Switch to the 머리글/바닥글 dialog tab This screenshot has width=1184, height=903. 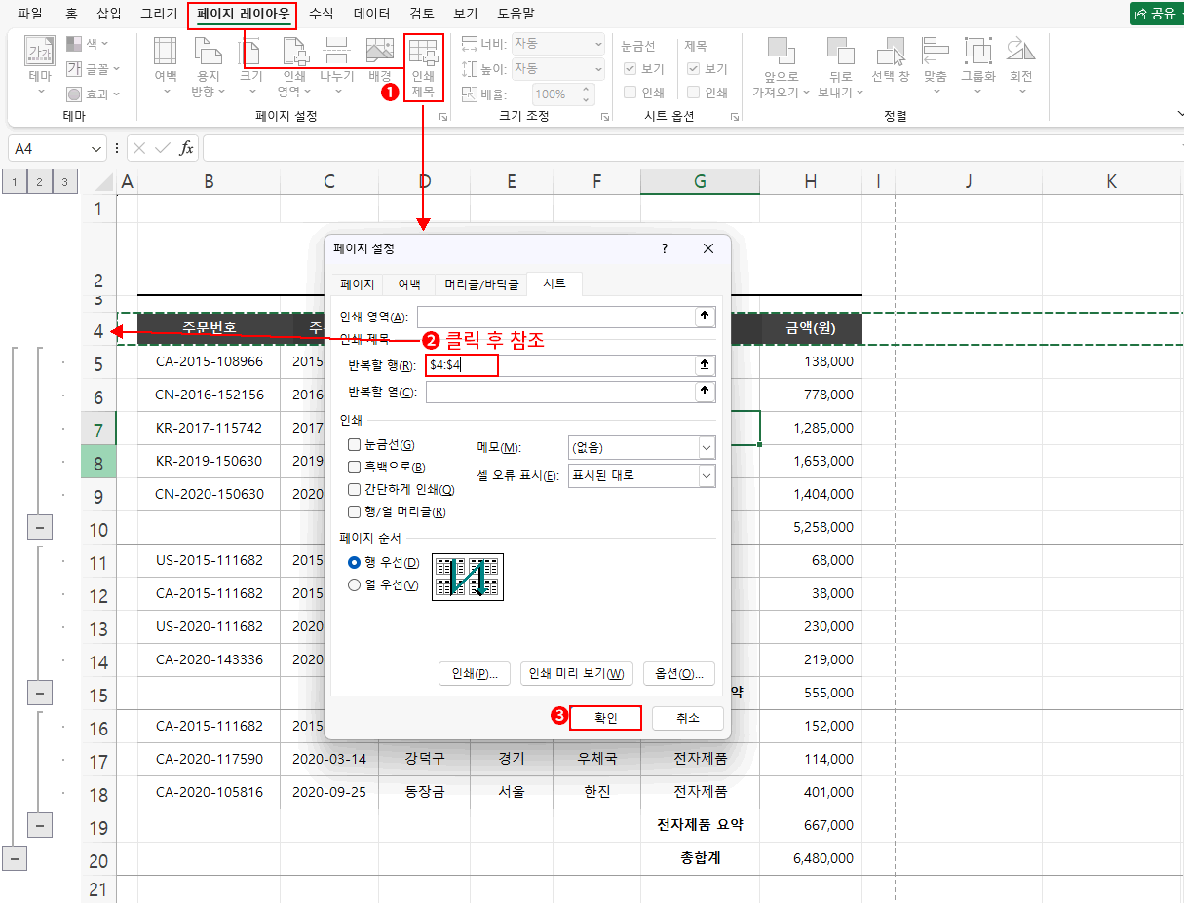(x=481, y=284)
